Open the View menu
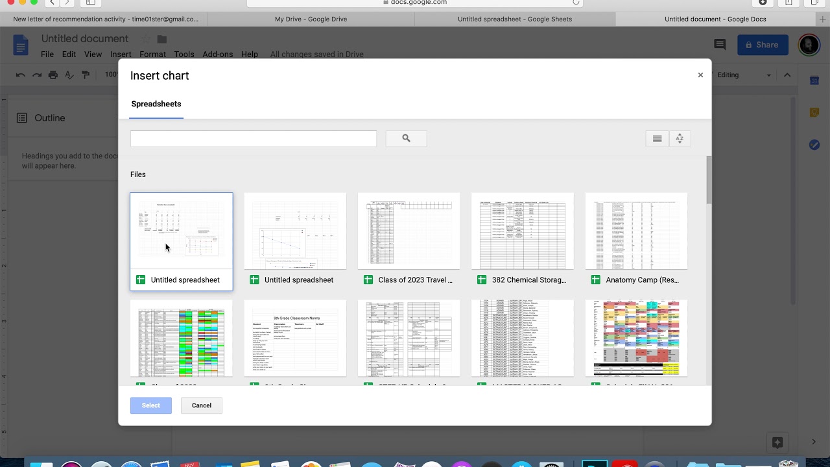 tap(93, 54)
